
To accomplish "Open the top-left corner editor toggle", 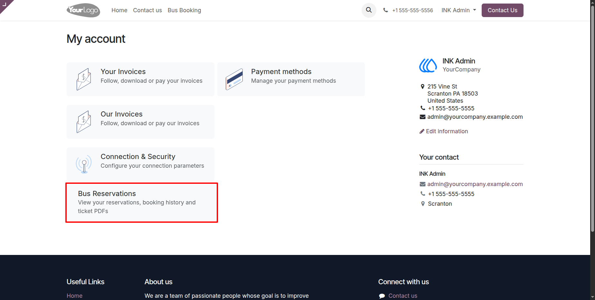I will [5, 5].
